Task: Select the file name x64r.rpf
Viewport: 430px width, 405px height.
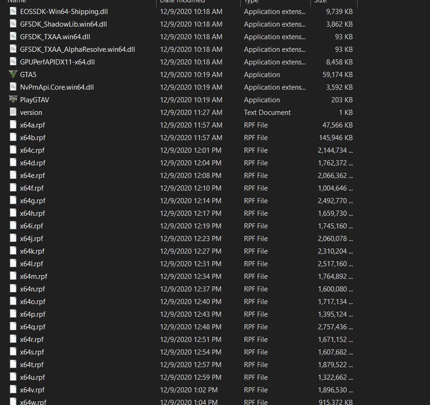Action: click(32, 340)
